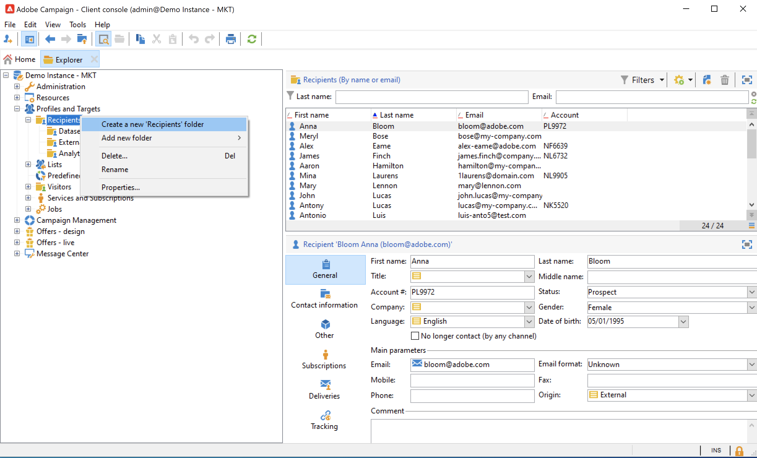The image size is (757, 458).
Task: Expand the Campaign Management tree node
Action: (x=17, y=220)
